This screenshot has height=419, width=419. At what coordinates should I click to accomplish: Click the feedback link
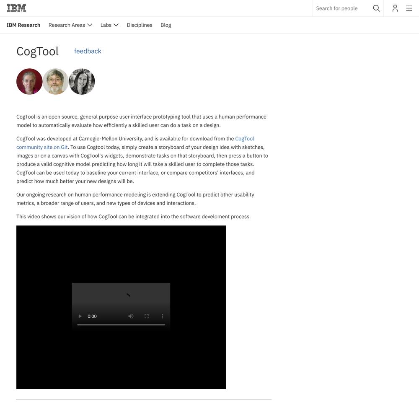88,51
